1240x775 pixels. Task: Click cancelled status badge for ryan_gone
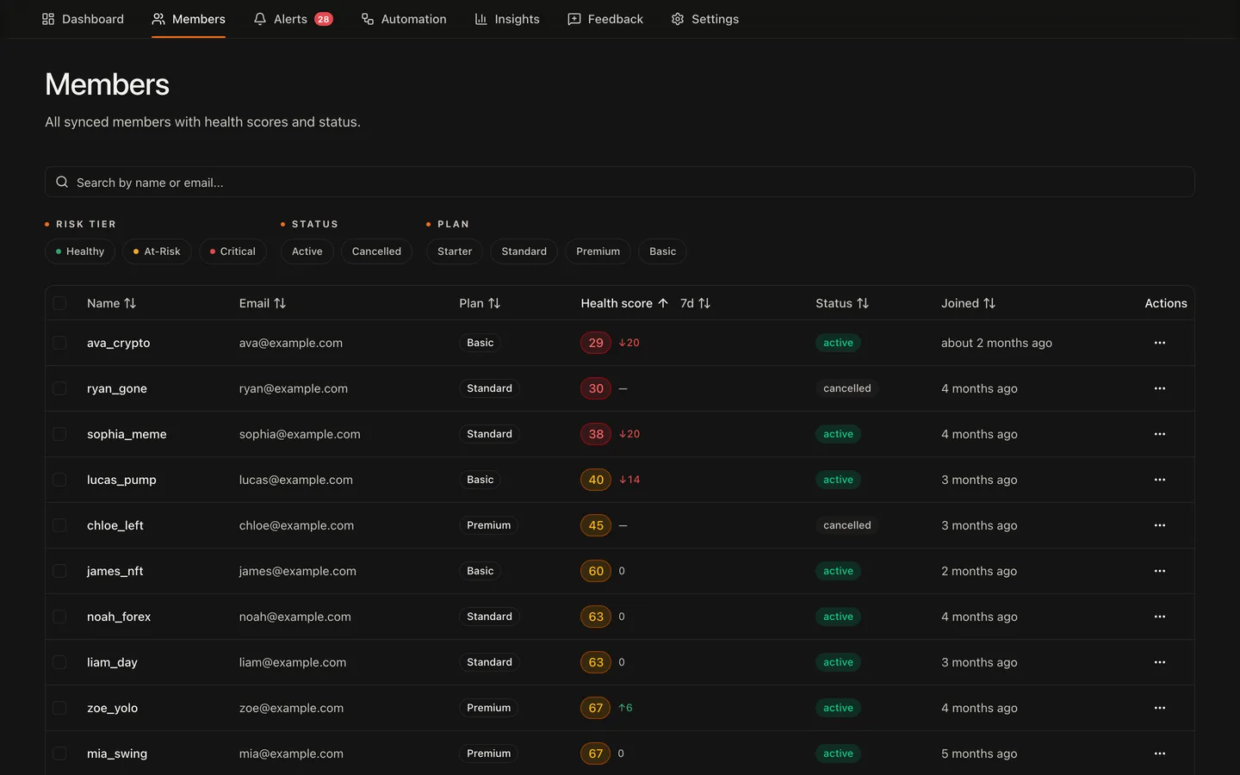pos(847,388)
